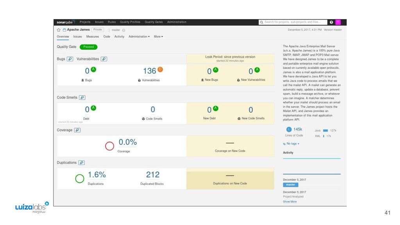Click the 1.6% duplications value
This screenshot has width=400, height=225.
pyautogui.click(x=97, y=175)
